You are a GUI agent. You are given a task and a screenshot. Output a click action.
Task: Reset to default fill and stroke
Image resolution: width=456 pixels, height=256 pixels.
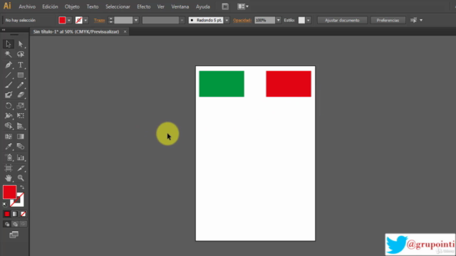click(x=5, y=205)
